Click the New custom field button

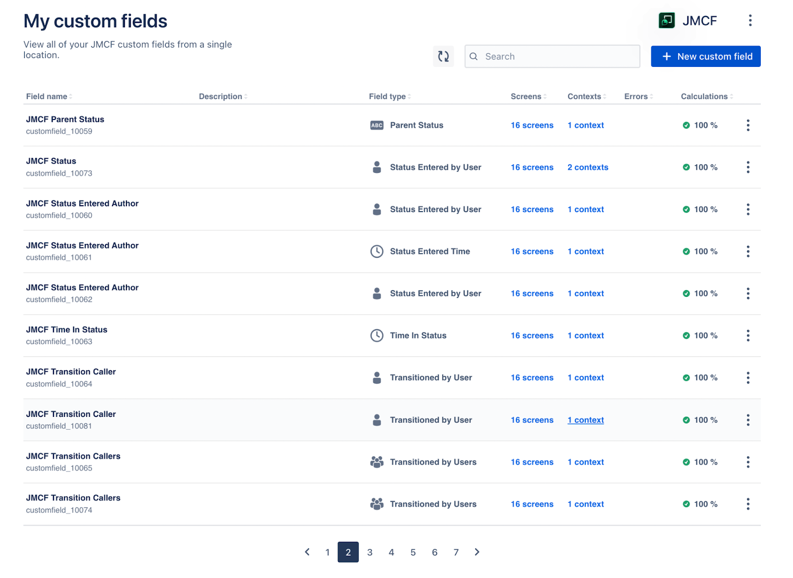[705, 57]
